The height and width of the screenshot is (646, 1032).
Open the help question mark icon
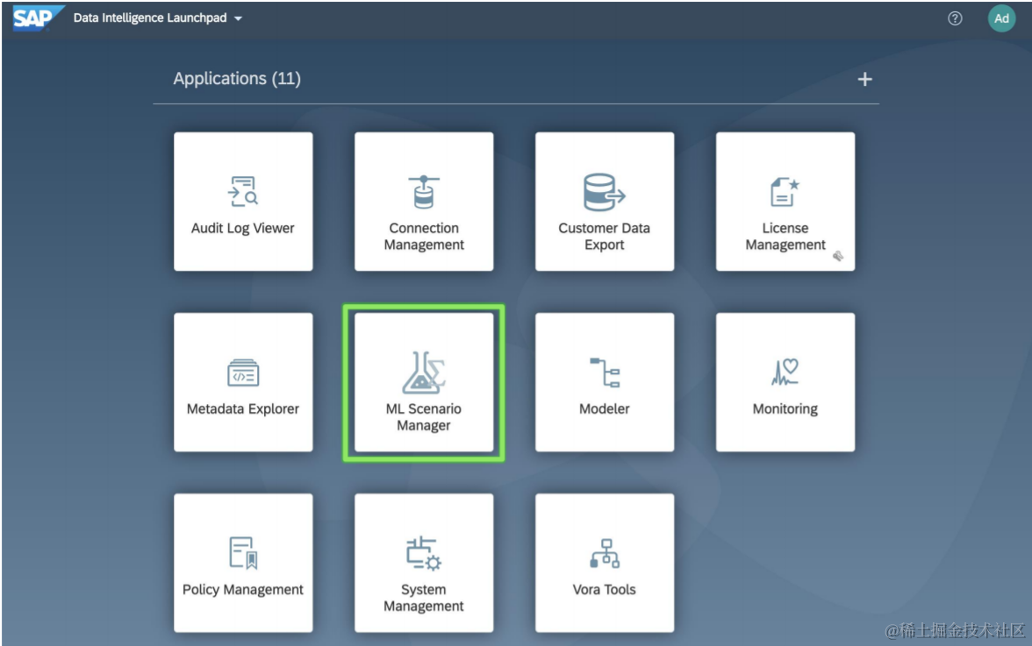click(955, 18)
